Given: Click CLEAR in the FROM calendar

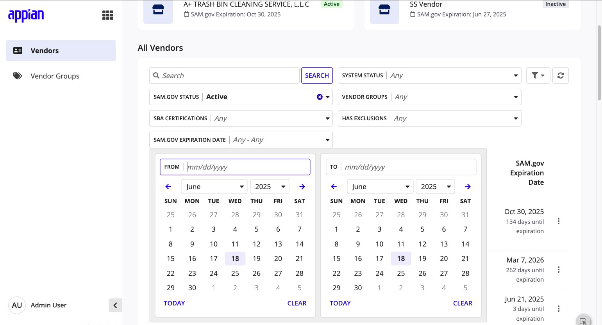Looking at the screenshot, I should point(297,303).
